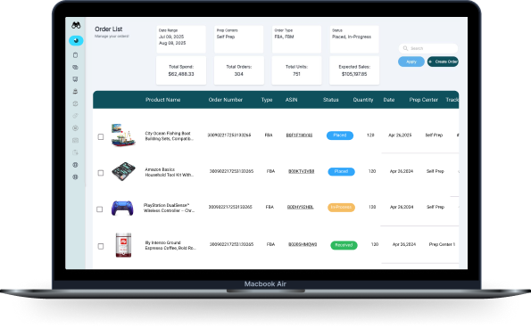
Task: Open the clipboard icon in sidebar
Action: tap(76, 55)
